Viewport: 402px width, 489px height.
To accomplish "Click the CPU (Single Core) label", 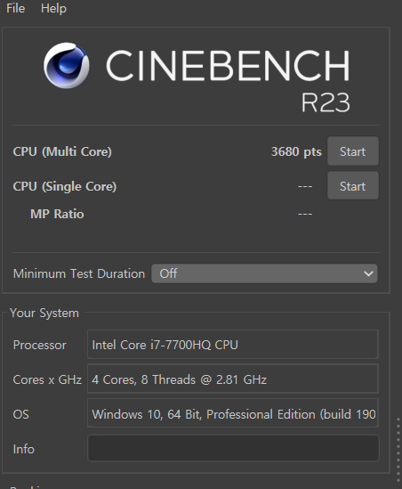I will click(x=65, y=186).
